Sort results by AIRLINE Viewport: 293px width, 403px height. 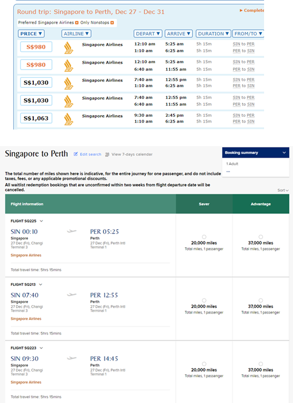[76, 34]
